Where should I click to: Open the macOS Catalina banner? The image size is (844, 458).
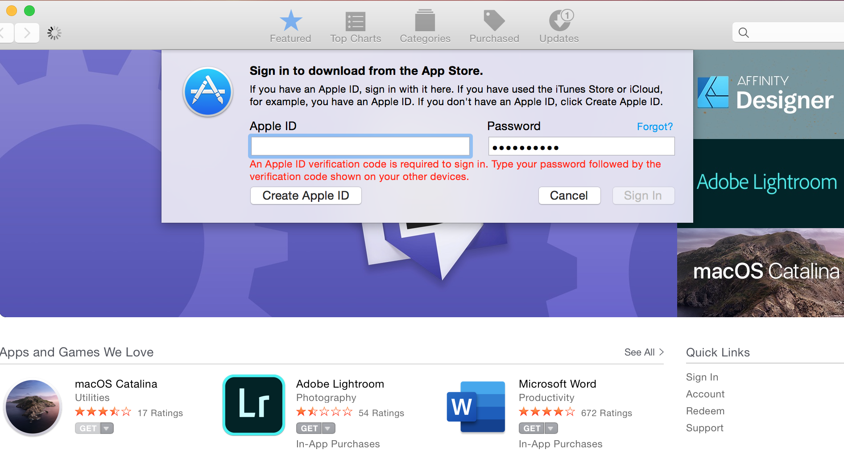(x=761, y=273)
